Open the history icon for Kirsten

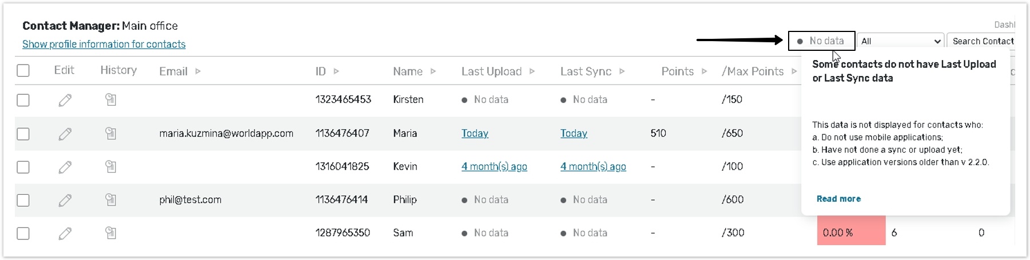point(111,100)
